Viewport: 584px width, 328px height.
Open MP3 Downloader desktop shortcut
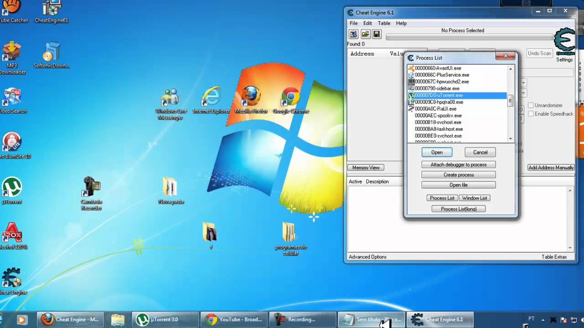point(12,58)
